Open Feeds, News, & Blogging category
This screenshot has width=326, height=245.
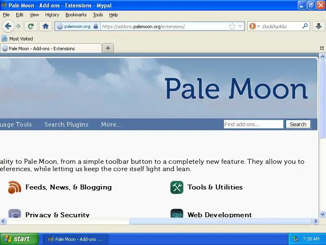(68, 187)
